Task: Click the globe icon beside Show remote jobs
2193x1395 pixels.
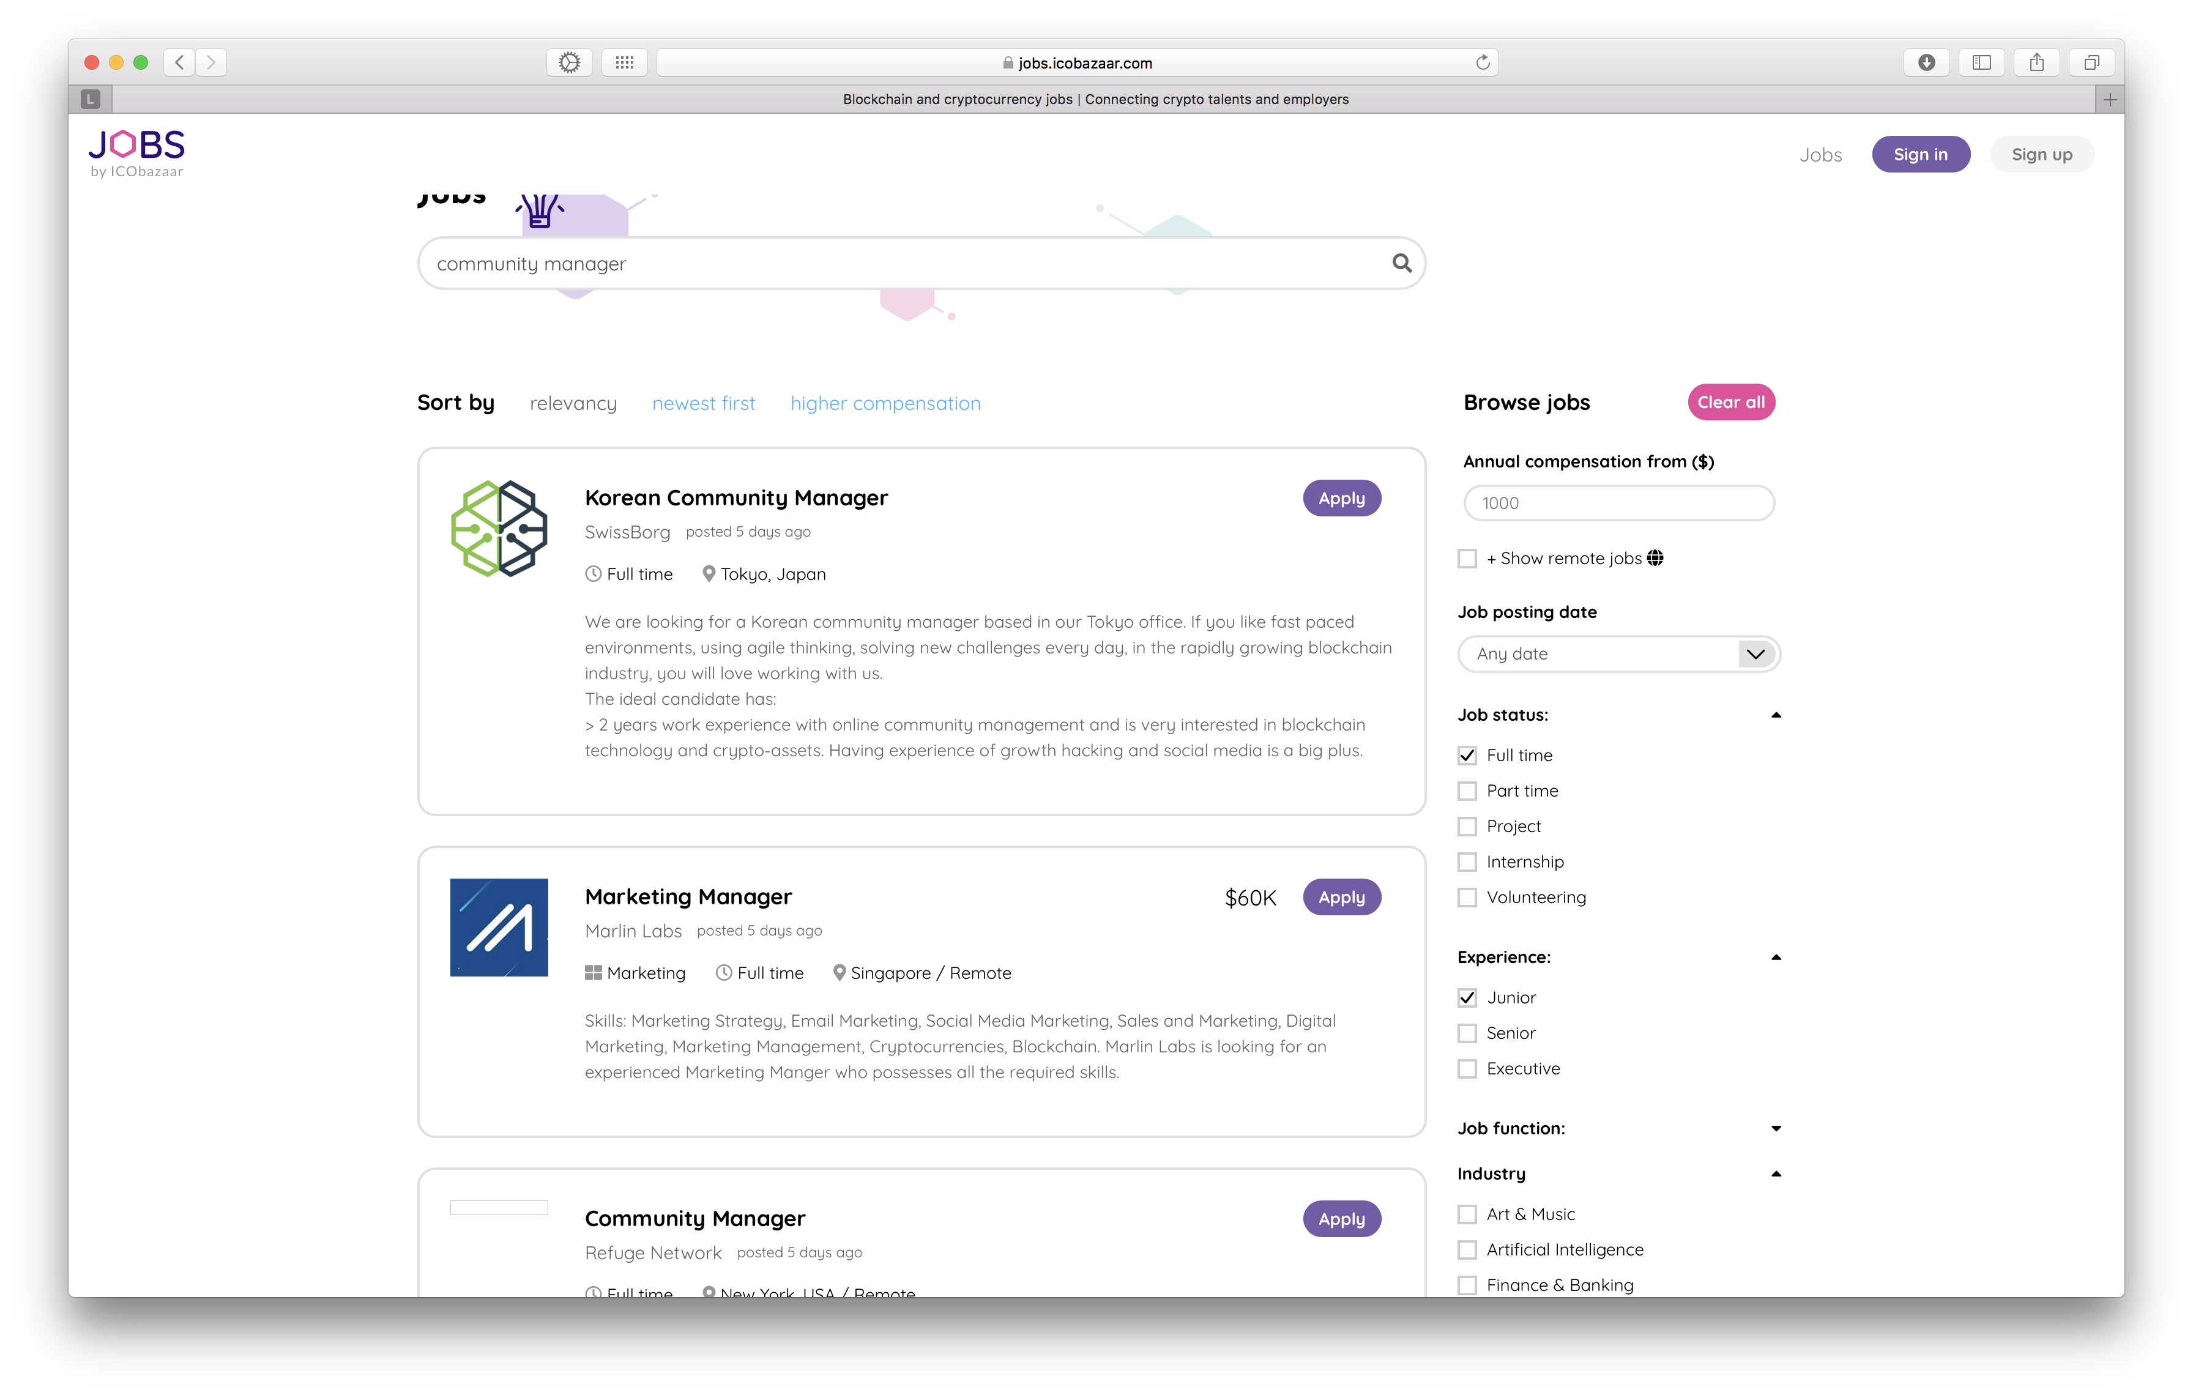Action: (1655, 557)
